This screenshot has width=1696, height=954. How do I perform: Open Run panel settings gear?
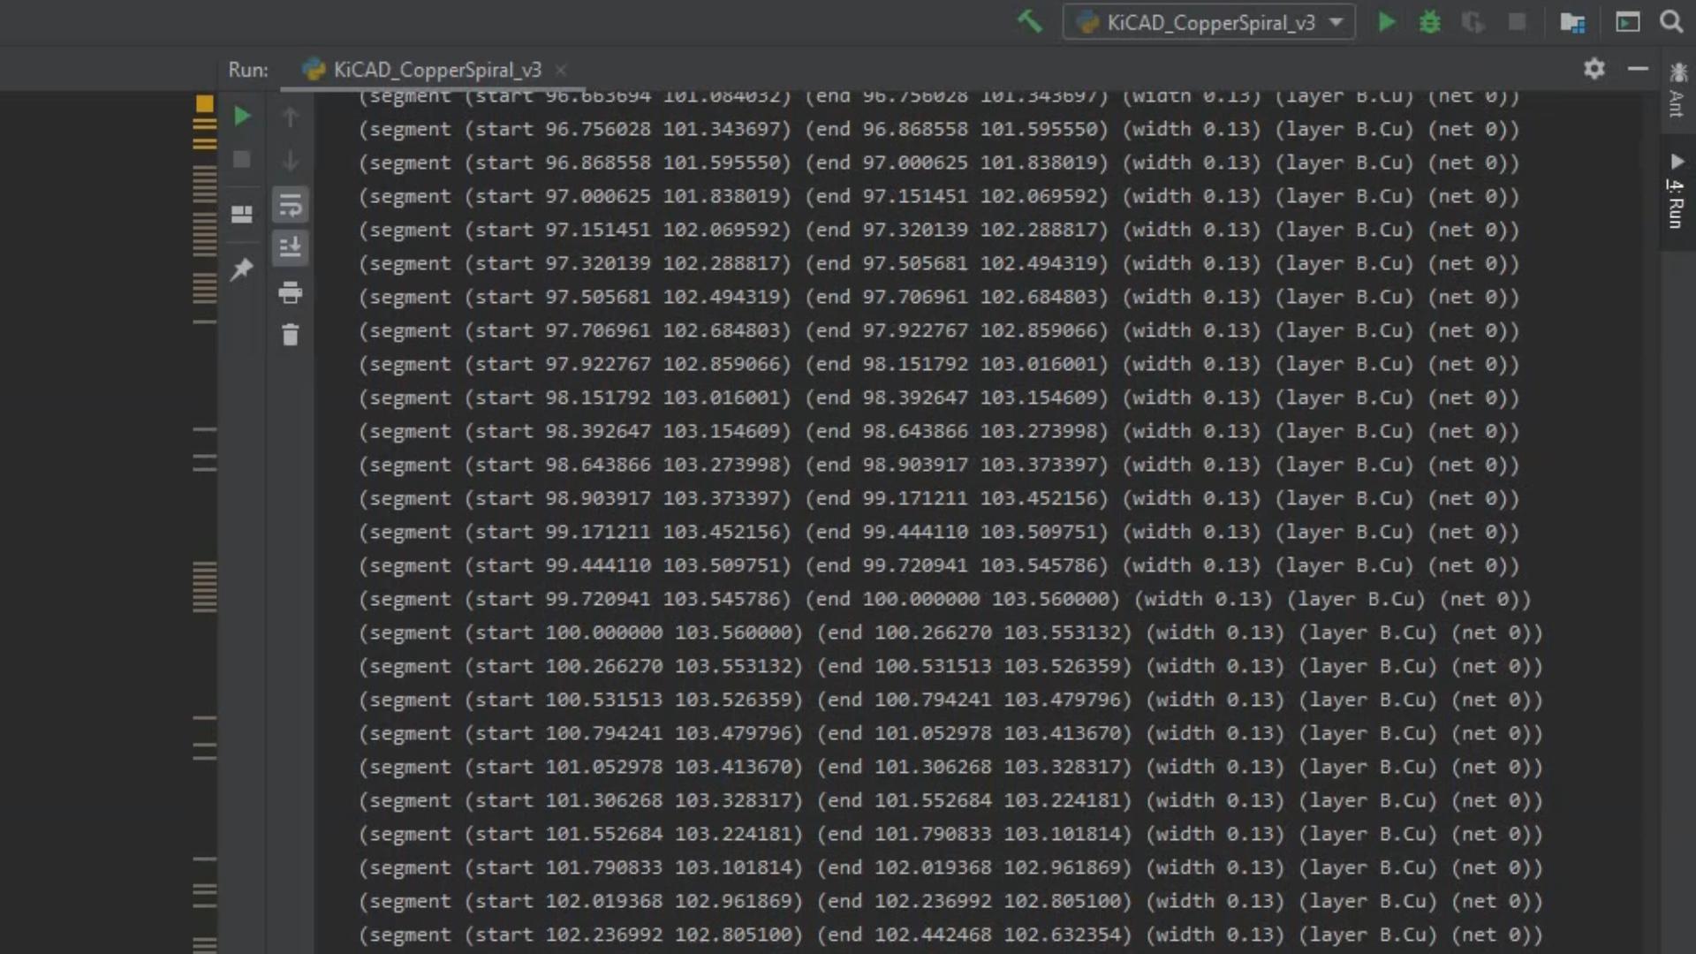point(1594,68)
